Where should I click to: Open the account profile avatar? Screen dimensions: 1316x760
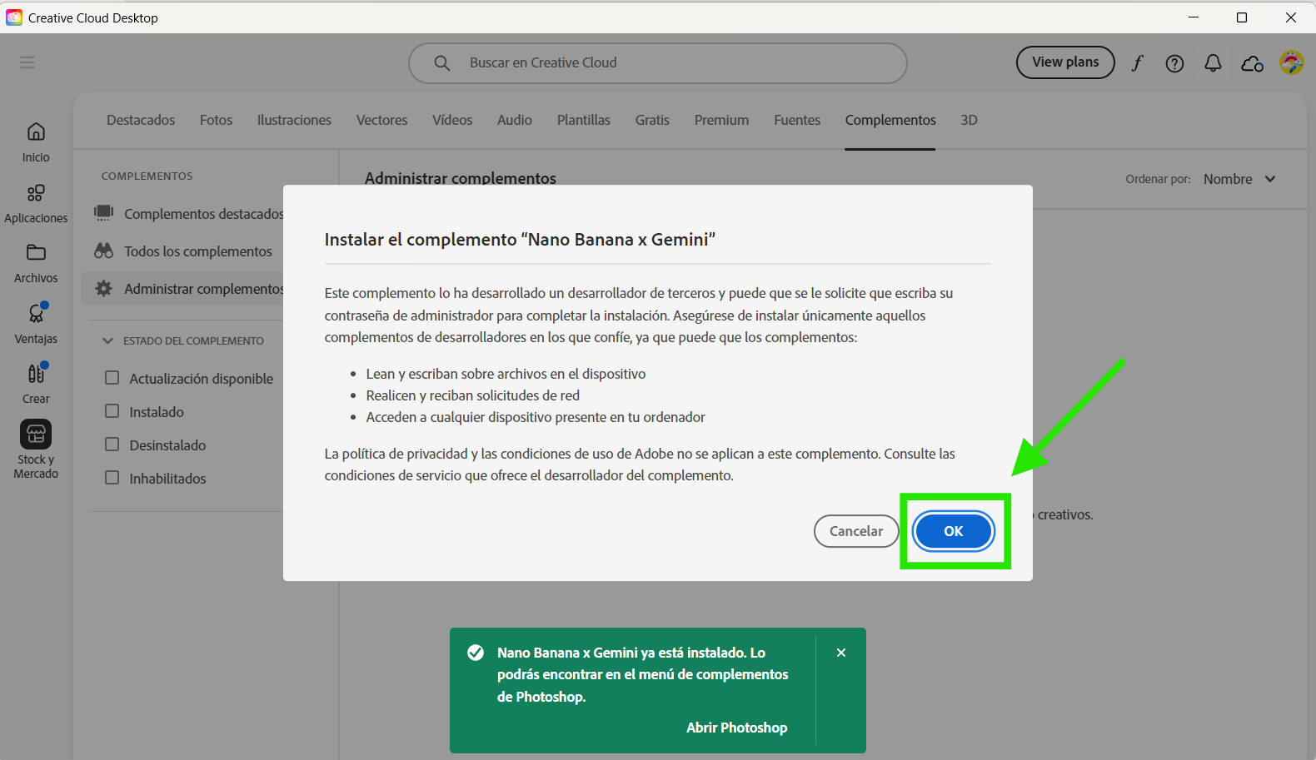1292,62
